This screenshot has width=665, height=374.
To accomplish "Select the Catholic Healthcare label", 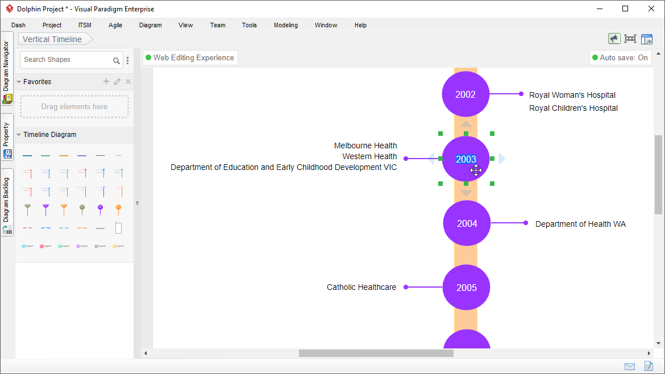I will 361,287.
